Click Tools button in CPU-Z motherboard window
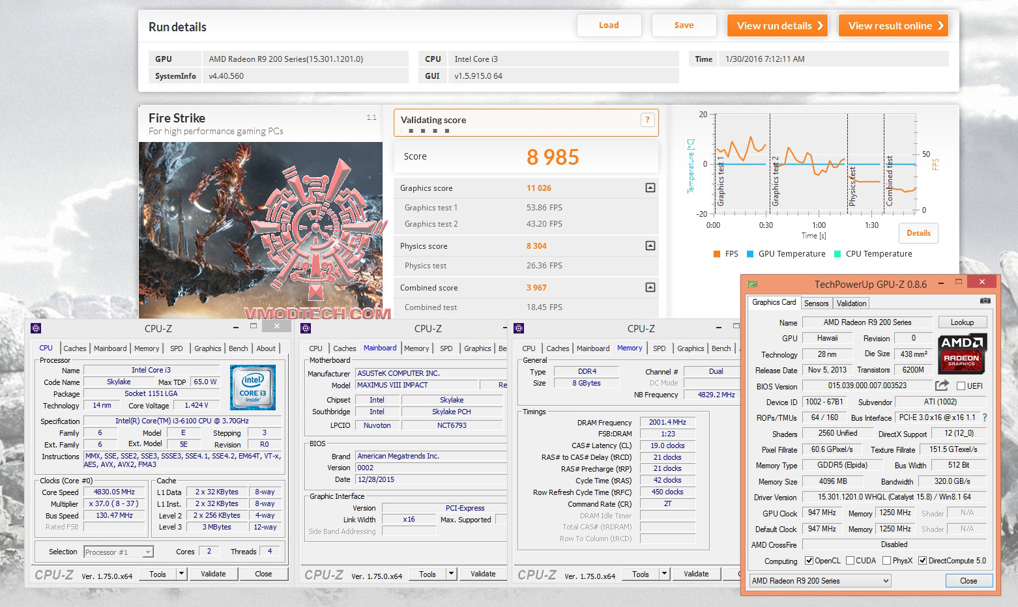The width and height of the screenshot is (1018, 607). coord(428,574)
